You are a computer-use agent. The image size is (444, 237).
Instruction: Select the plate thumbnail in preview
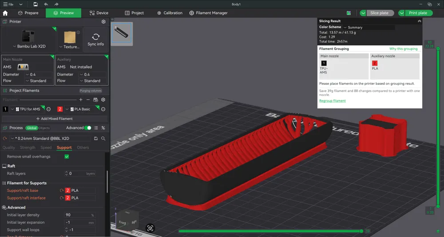122,33
